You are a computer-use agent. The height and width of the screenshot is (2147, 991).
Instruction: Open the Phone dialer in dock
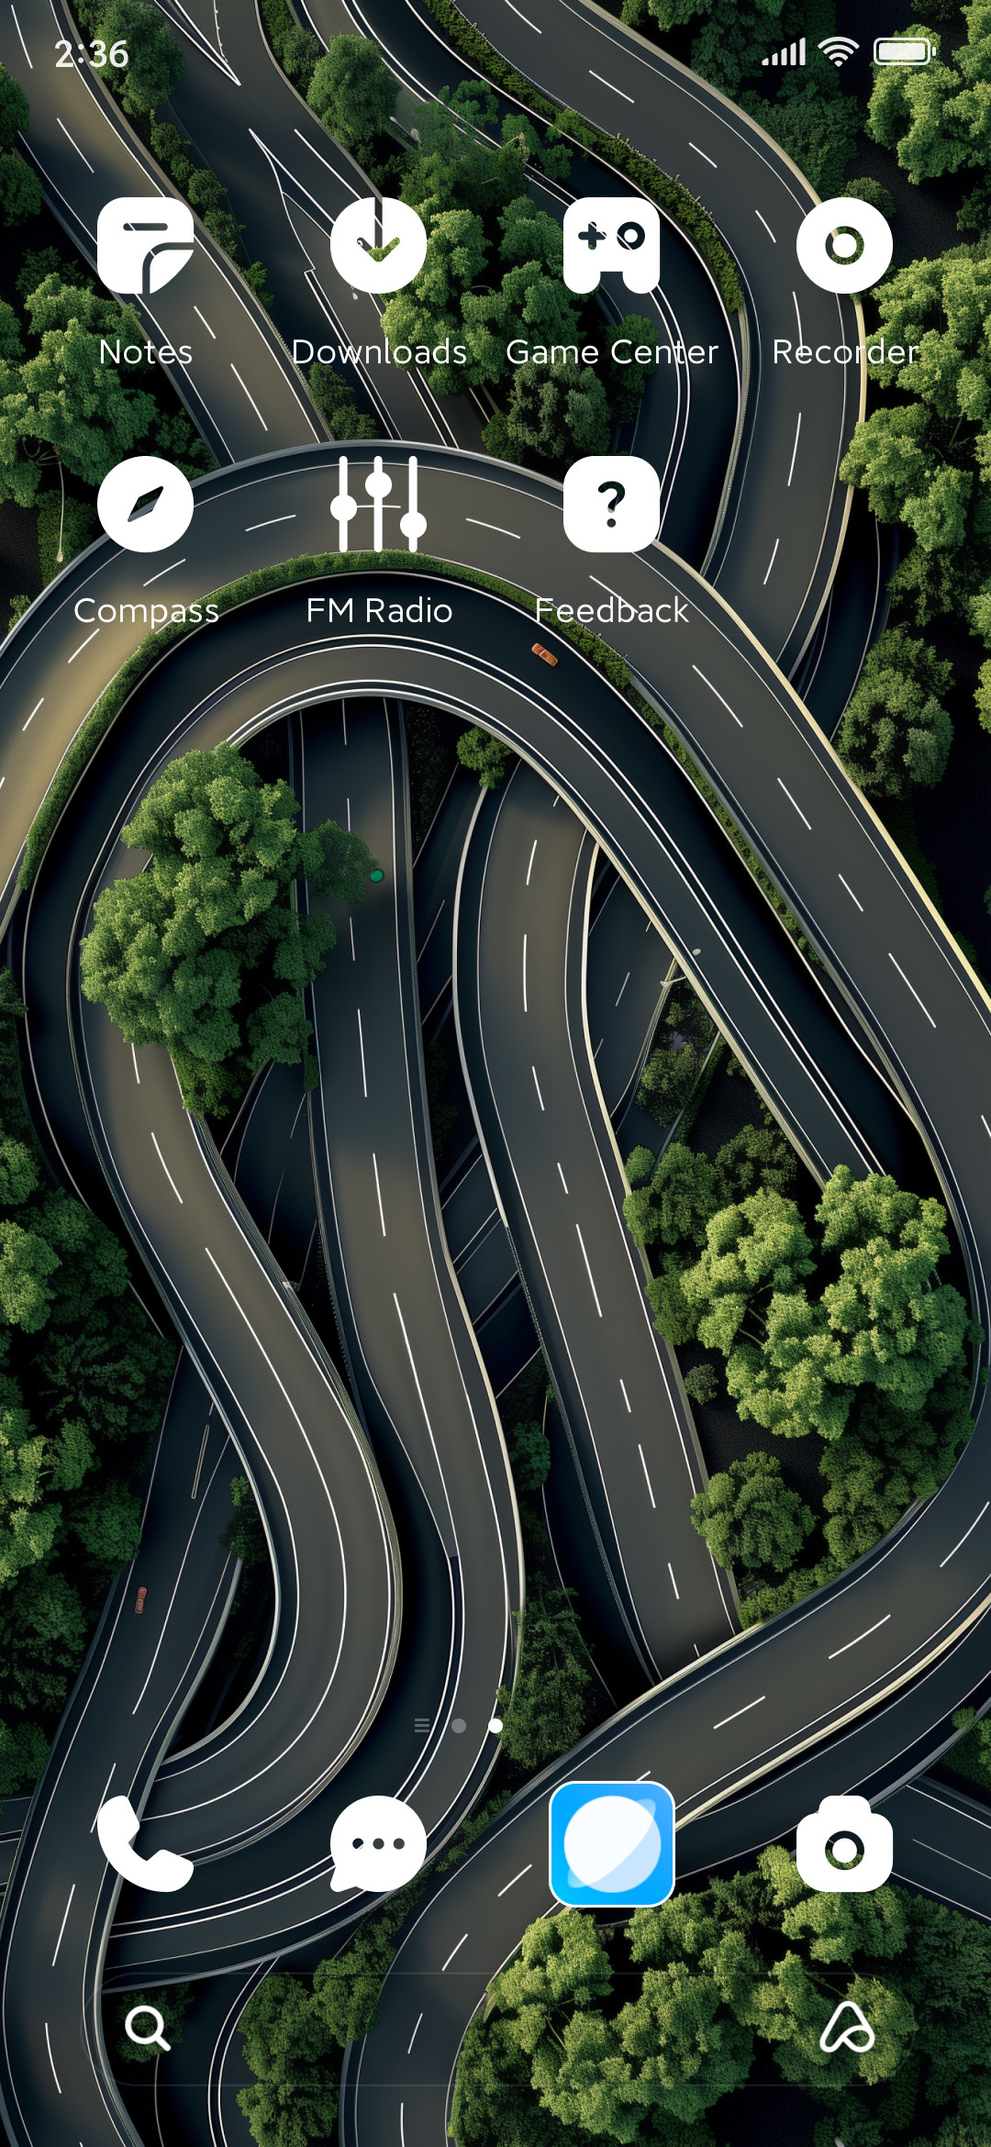(x=145, y=1844)
